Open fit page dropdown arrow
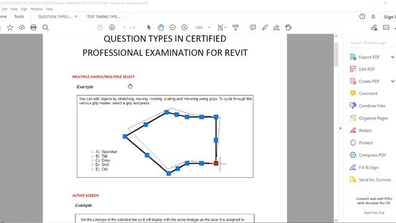The width and height of the screenshot is (396, 223). (225, 27)
